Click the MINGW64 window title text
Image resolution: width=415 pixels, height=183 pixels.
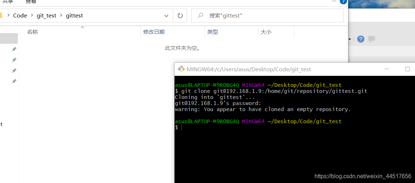point(249,69)
